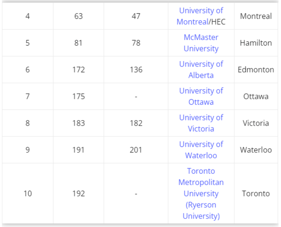Image resolution: width=281 pixels, height=227 pixels.
Task: Click the Waterloo city cell in last column
Action: tap(256, 150)
